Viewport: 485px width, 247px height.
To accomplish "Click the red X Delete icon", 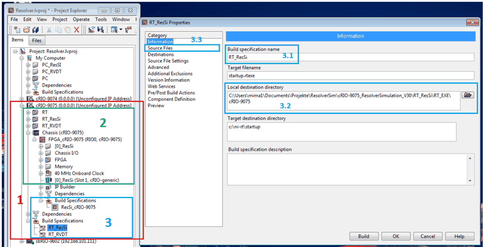I will 76,30.
